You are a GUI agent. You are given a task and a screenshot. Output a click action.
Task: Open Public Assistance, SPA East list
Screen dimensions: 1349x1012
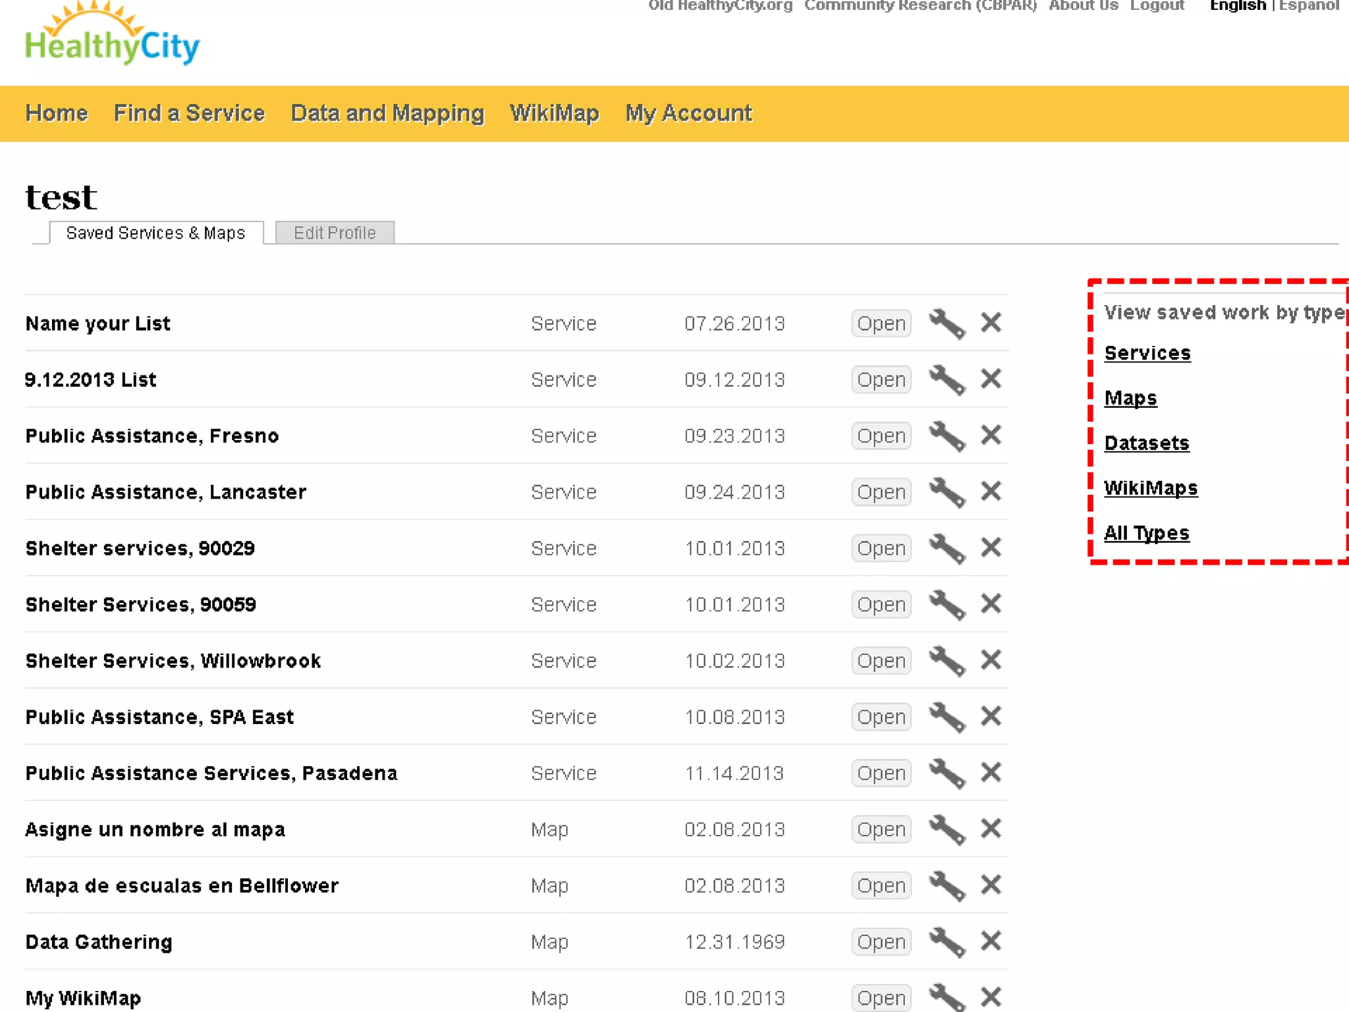pyautogui.click(x=881, y=717)
